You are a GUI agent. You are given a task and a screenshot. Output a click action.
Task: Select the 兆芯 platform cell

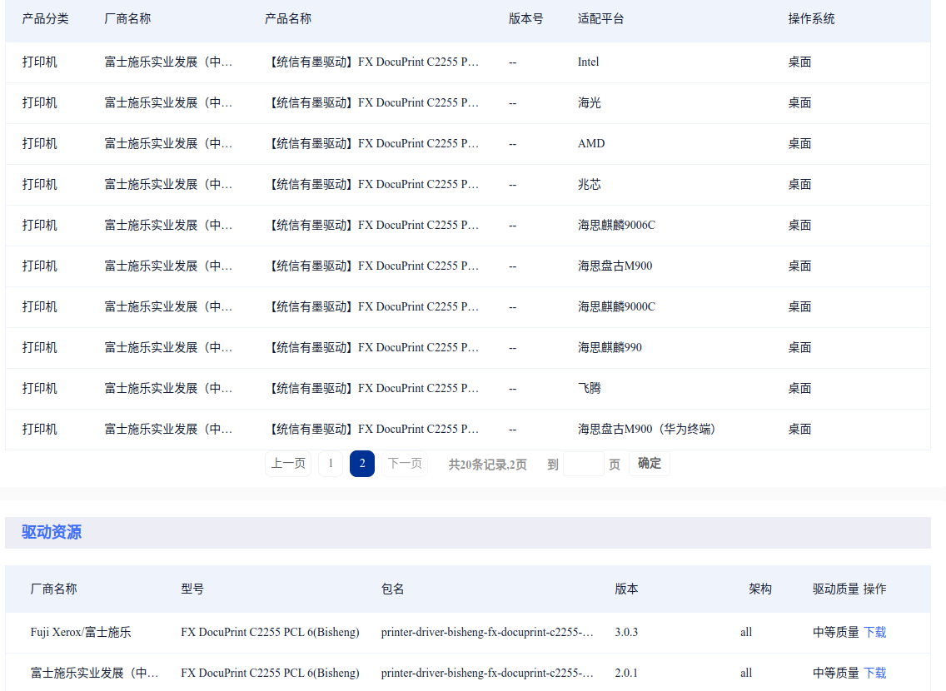coord(590,185)
